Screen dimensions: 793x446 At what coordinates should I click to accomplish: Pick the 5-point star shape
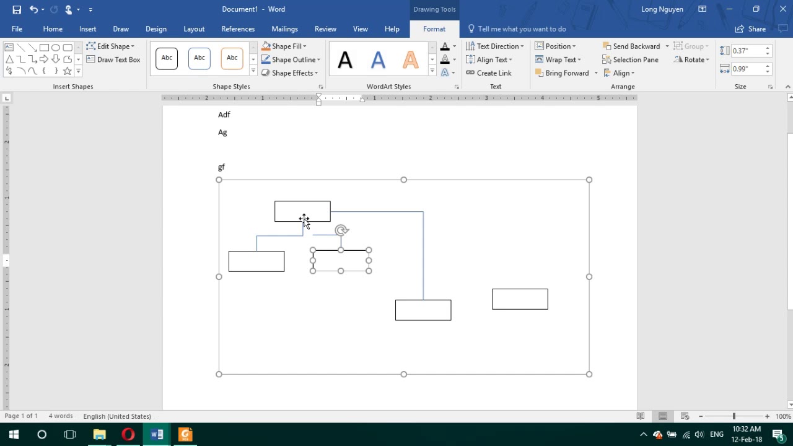(67, 71)
